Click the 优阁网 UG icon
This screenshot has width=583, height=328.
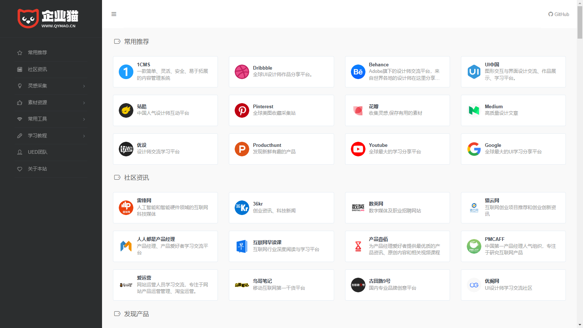coord(474,285)
